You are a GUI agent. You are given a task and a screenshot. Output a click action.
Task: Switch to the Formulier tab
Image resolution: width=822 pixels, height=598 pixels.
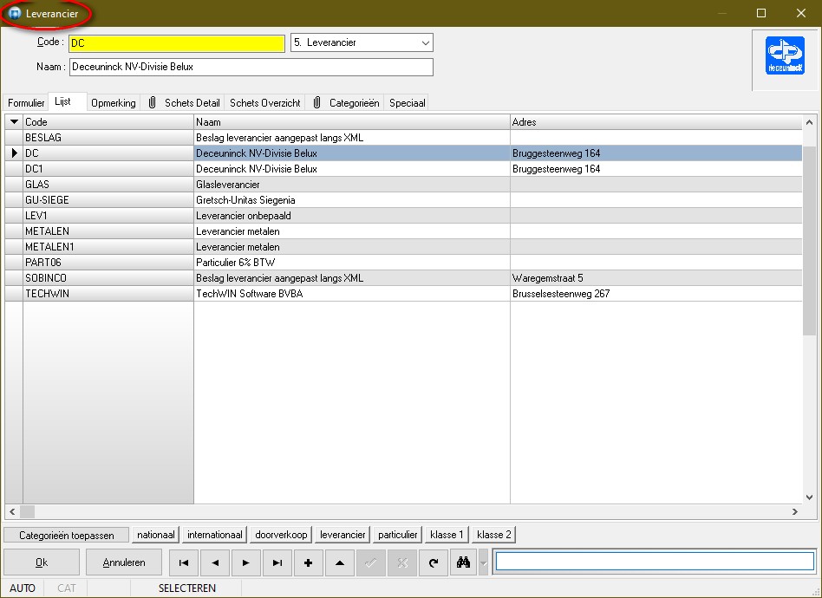(26, 103)
